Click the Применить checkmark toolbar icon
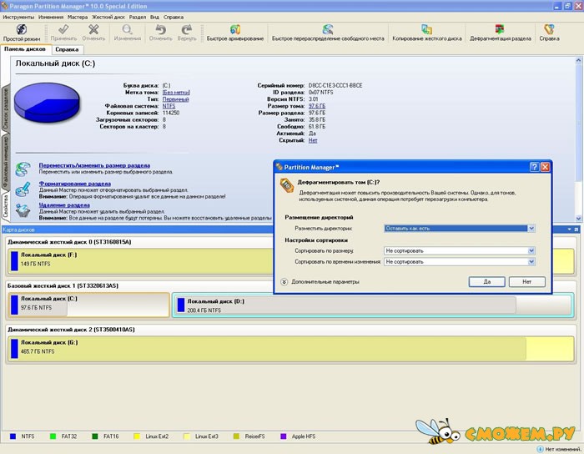Viewport: 584px width, 454px height. click(x=63, y=29)
